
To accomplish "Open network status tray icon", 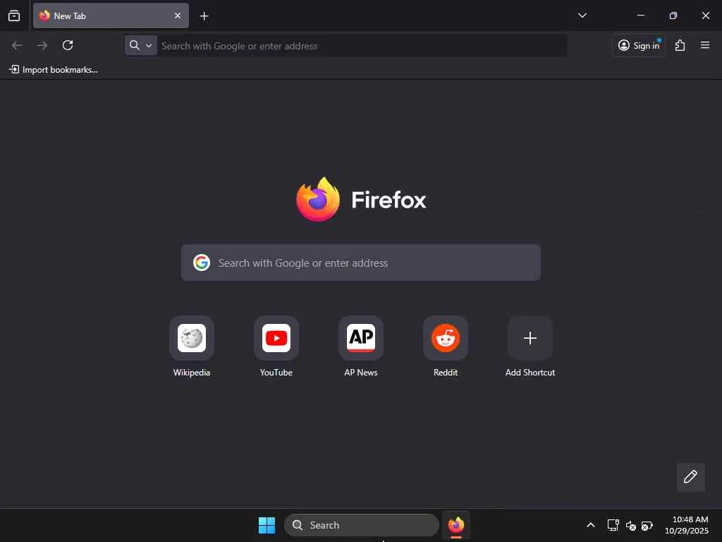I will [x=613, y=525].
